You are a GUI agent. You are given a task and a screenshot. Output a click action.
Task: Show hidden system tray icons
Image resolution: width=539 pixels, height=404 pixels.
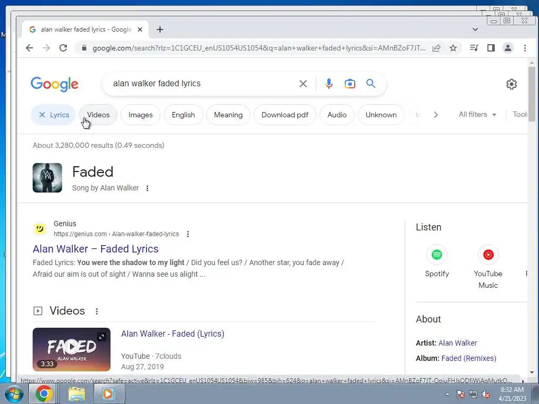[447, 394]
